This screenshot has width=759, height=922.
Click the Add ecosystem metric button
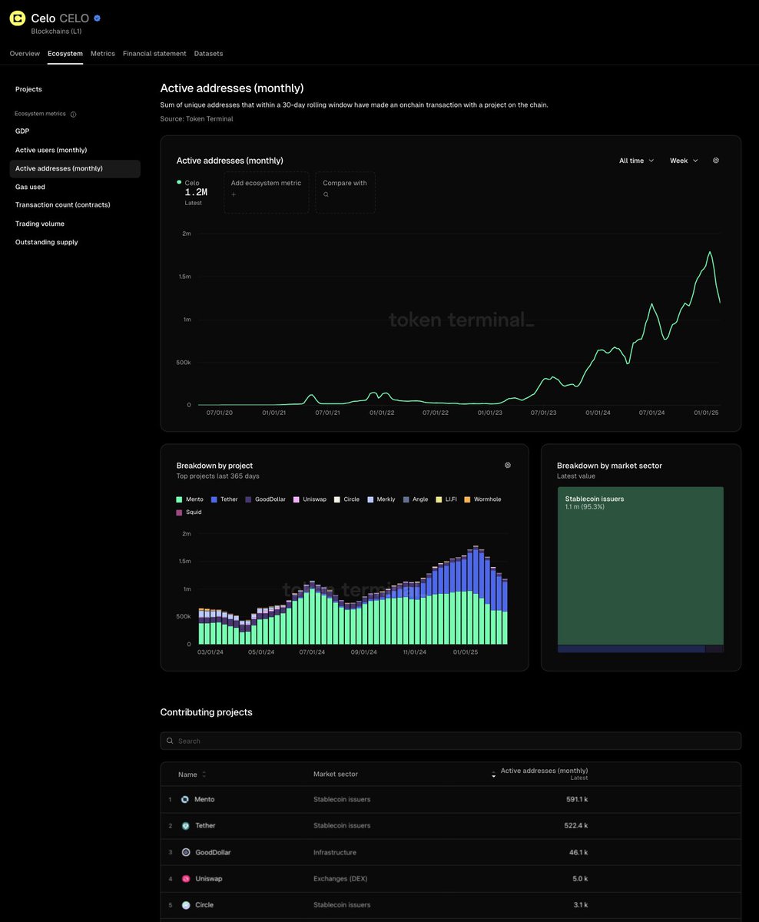(265, 191)
